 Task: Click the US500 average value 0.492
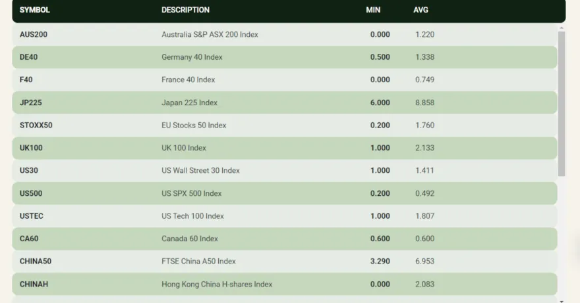pyautogui.click(x=424, y=193)
